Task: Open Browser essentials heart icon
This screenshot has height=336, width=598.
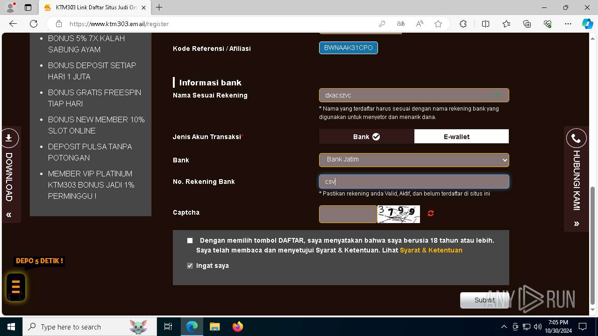Action: pos(548,24)
